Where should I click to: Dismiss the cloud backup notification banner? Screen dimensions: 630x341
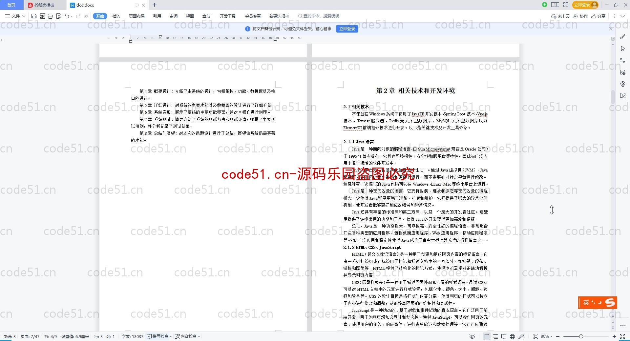(x=611, y=29)
